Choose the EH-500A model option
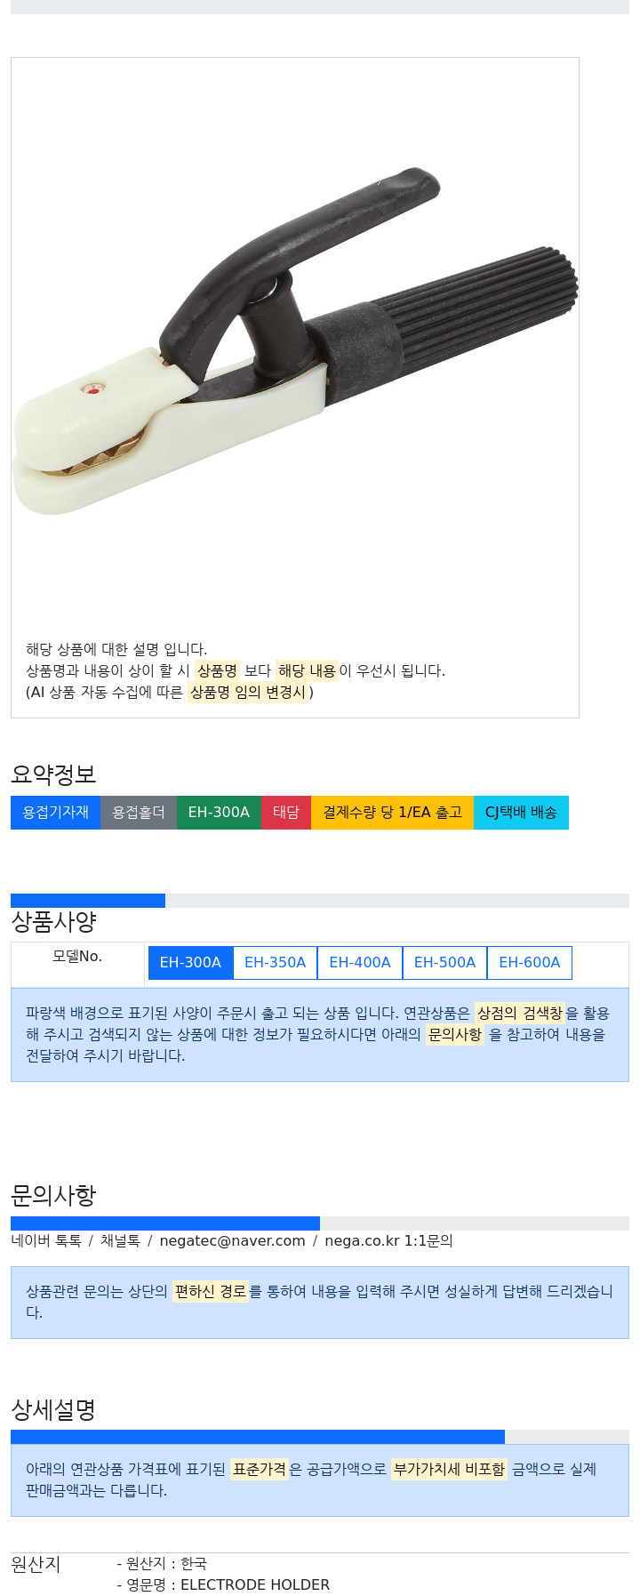The height and width of the screenshot is (1596, 640). coord(444,963)
